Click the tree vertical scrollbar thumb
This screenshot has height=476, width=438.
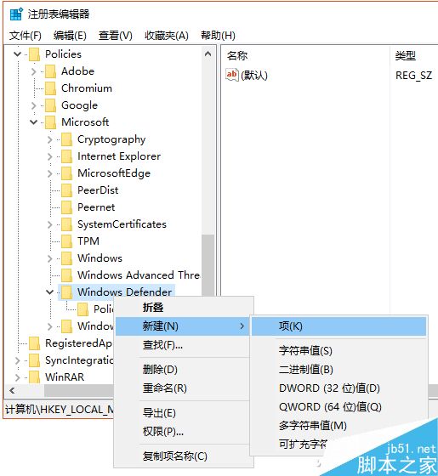(208, 265)
